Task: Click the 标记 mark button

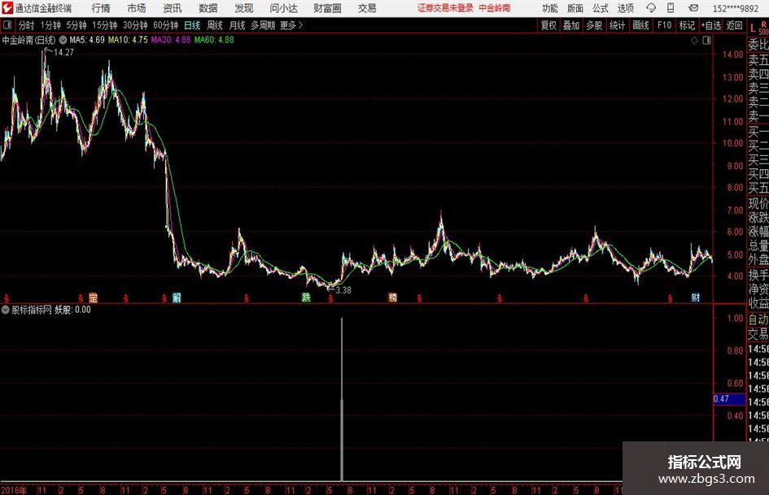Action: tap(687, 25)
